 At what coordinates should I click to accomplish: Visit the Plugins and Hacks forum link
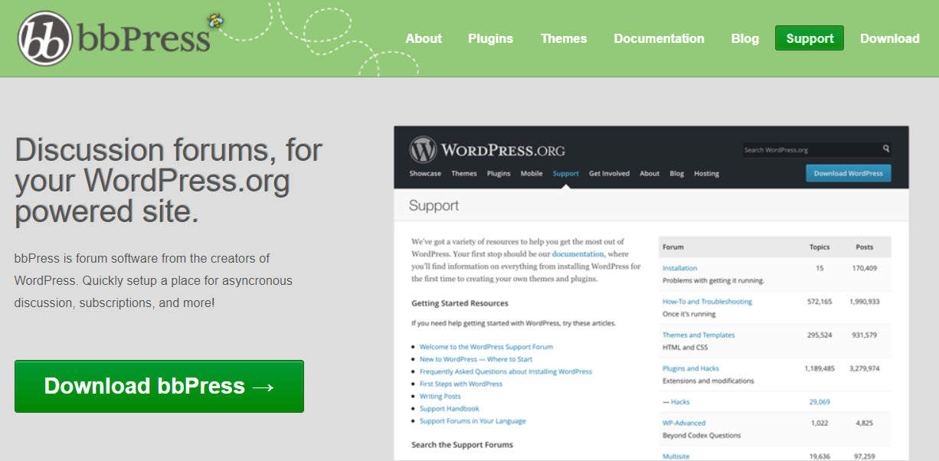tap(690, 368)
